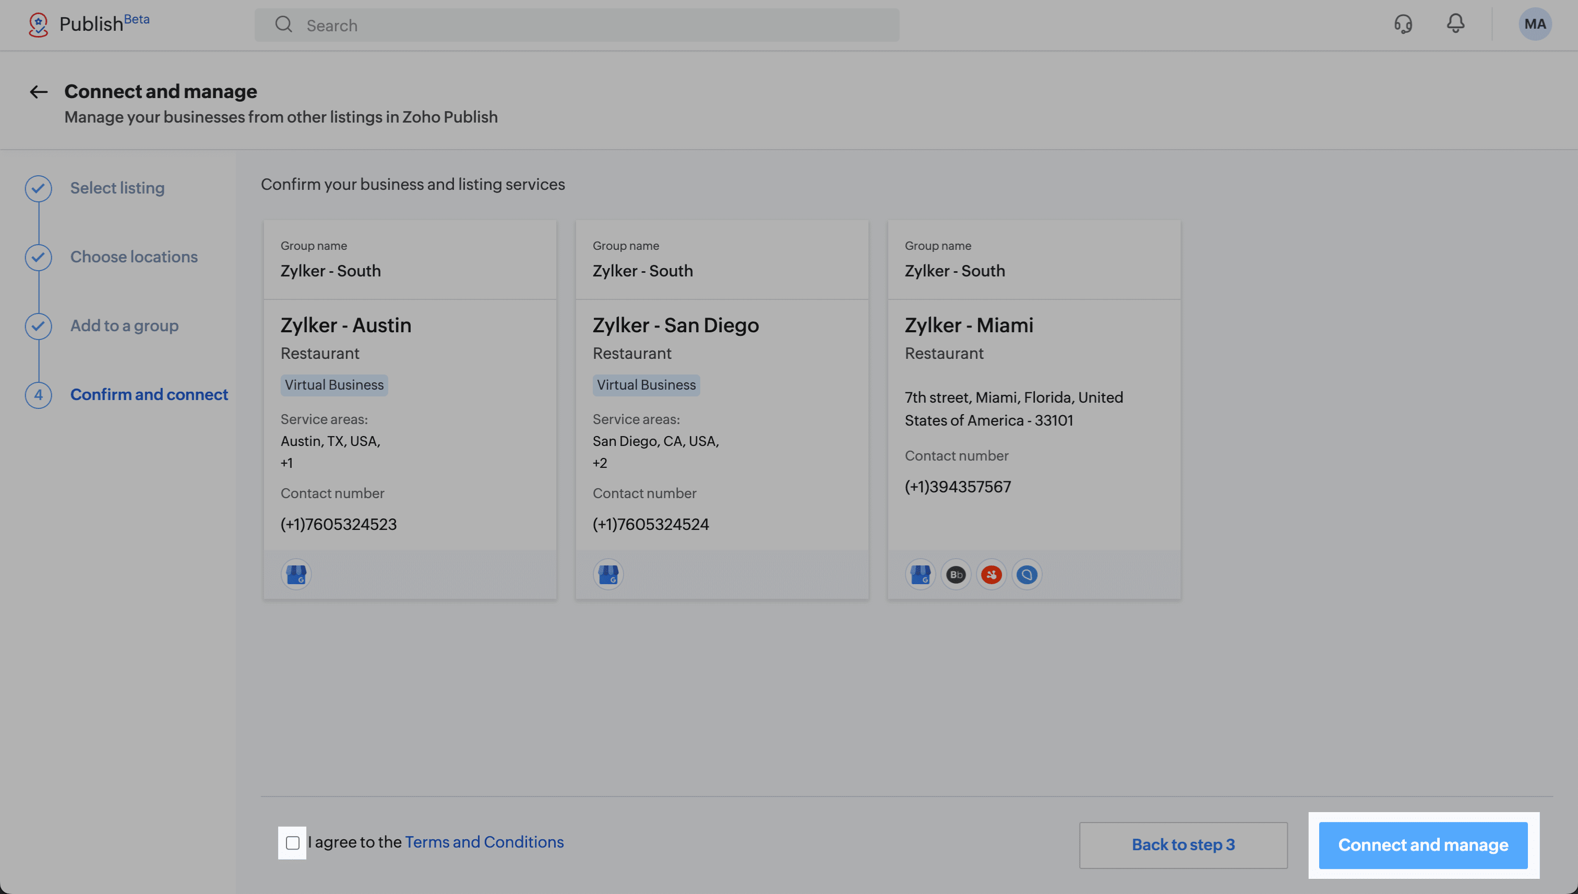Click the Zylker - San Diego card title
Image resolution: width=1578 pixels, height=894 pixels.
[676, 325]
